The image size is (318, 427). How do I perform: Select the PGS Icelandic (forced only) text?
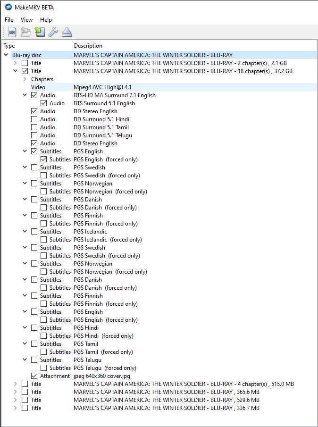[x=108, y=240]
